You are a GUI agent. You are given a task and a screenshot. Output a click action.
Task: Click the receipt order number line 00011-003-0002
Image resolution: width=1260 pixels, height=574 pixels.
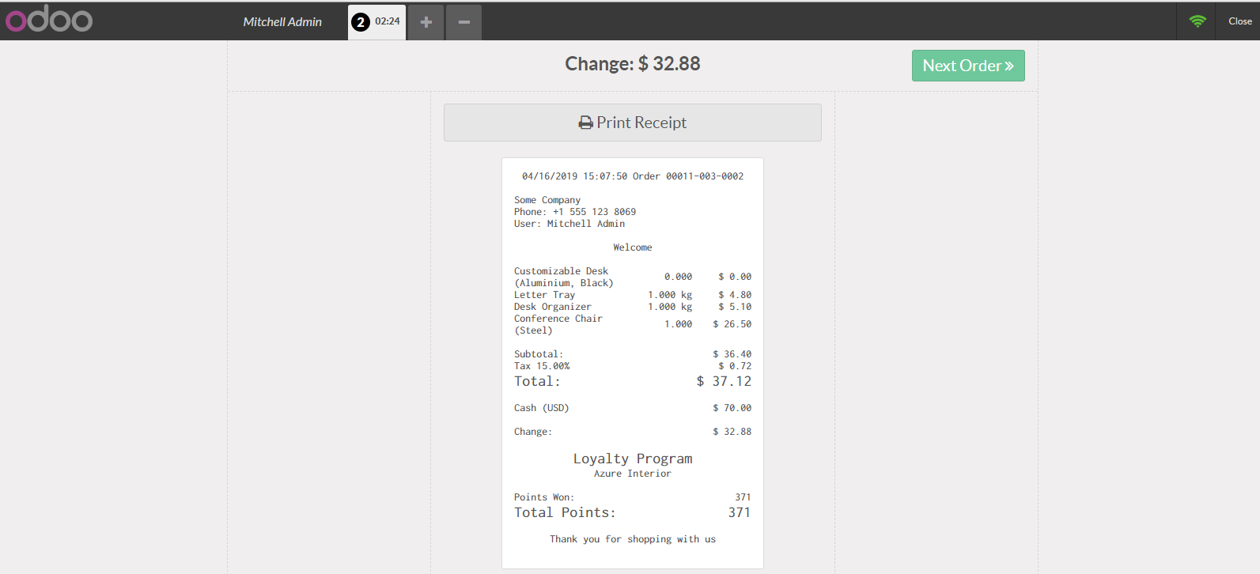(x=633, y=176)
